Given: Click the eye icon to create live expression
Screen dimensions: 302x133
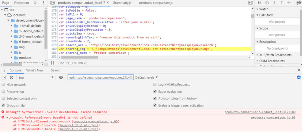Looking at the screenshot, I should click(x=61, y=77).
